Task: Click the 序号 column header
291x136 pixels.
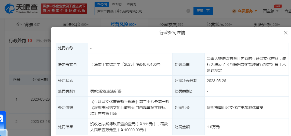Action: (x=16, y=80)
